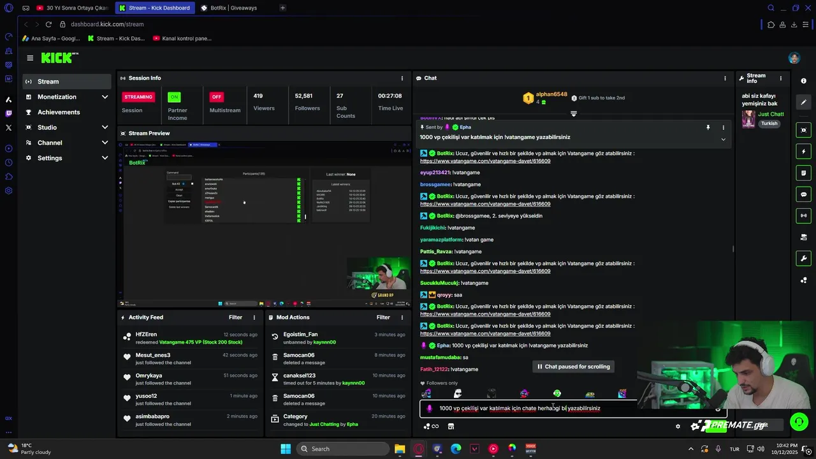Open the first vatangame-davet link in chat
The height and width of the screenshot is (459, 816).
coord(485,161)
